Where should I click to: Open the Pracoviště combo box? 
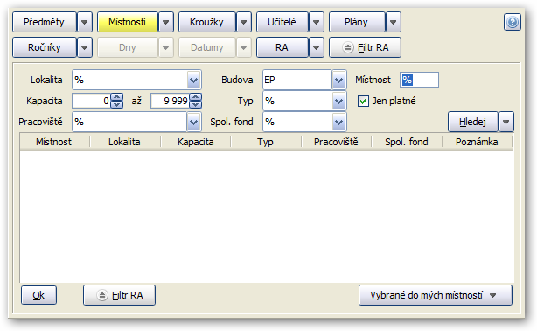coord(136,122)
